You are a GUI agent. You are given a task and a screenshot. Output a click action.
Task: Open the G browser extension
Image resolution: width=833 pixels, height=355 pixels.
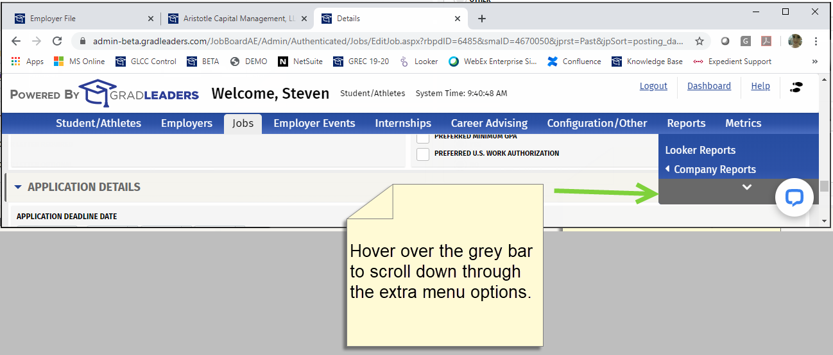pyautogui.click(x=745, y=41)
